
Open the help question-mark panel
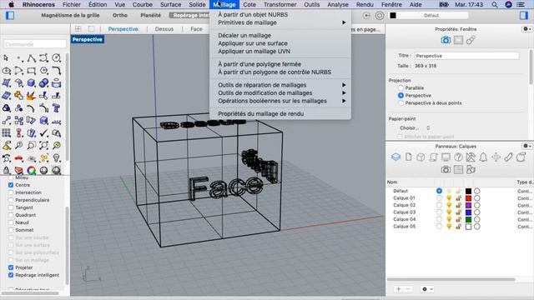(x=458, y=157)
